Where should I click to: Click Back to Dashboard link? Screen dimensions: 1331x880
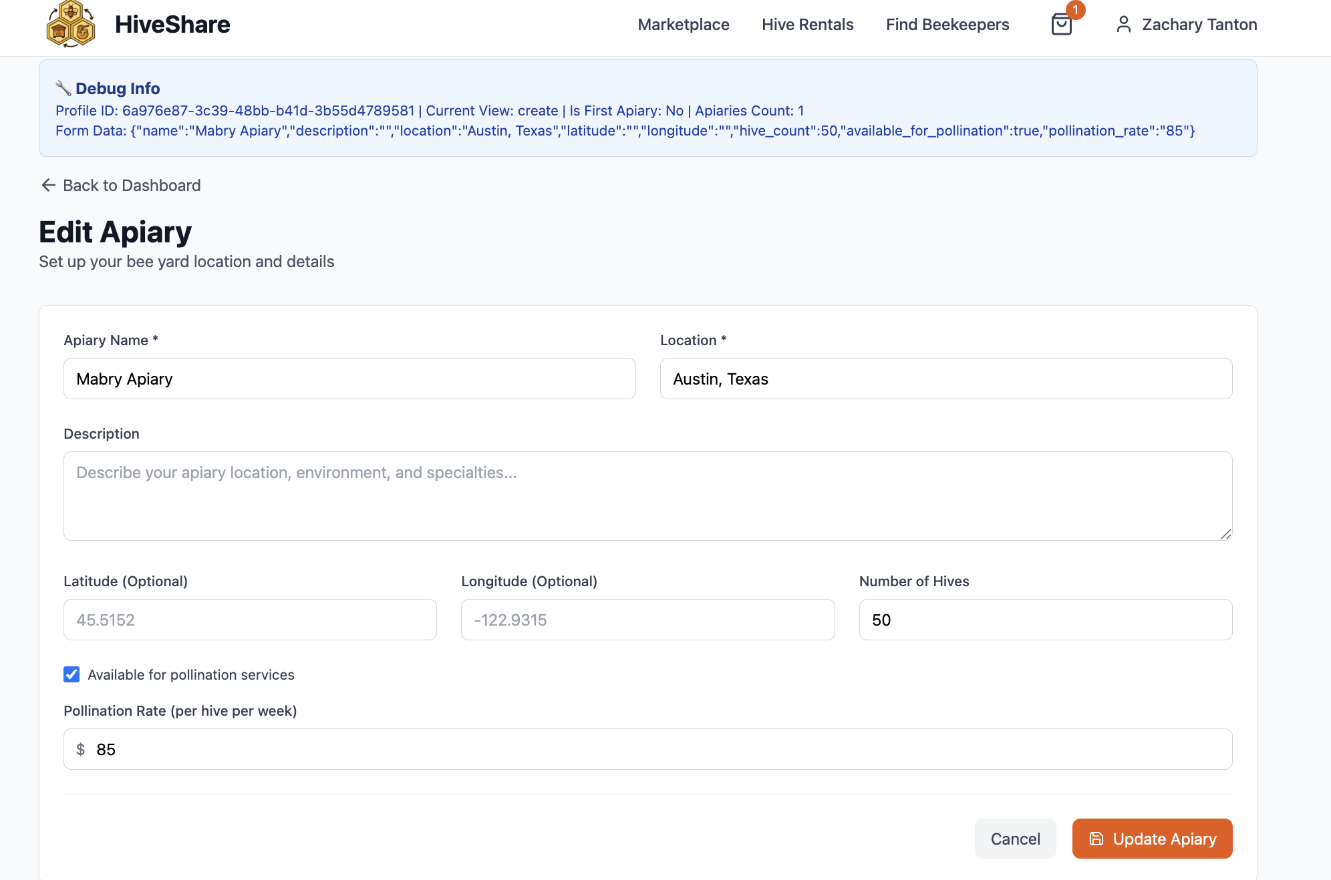click(x=131, y=185)
